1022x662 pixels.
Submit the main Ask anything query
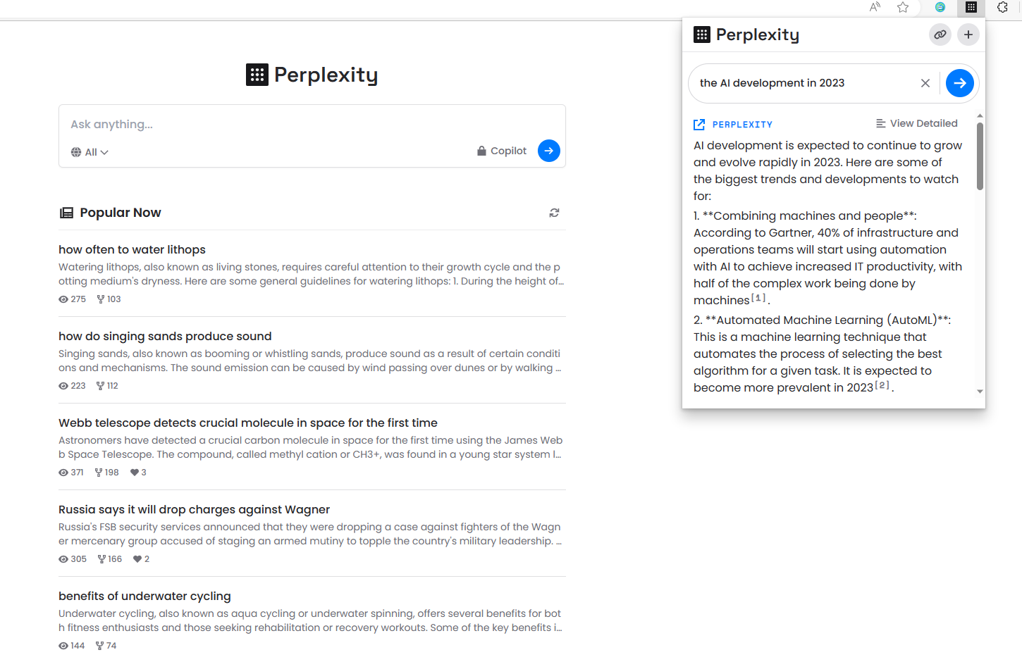(549, 151)
